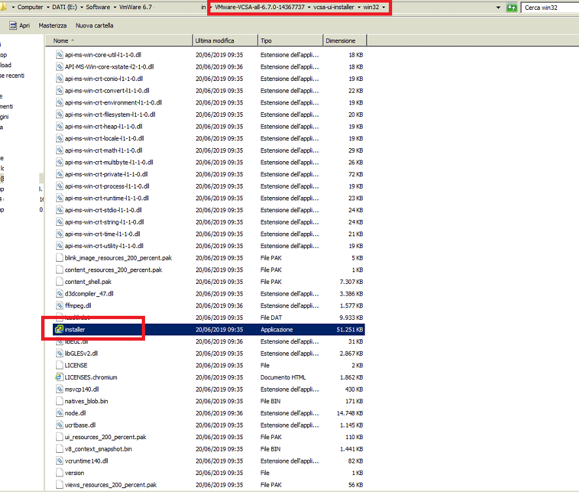579x492 pixels.
Task: Go to the Software breadcrumb folder
Action: [x=98, y=7]
